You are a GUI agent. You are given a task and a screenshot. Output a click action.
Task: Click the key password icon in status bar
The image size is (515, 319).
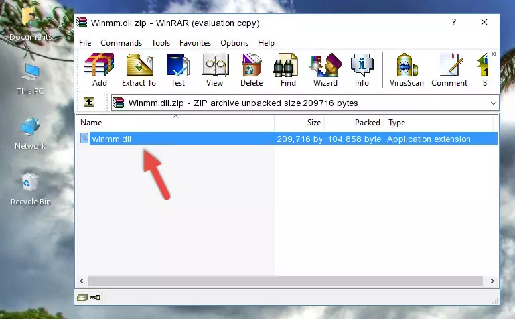click(x=95, y=298)
